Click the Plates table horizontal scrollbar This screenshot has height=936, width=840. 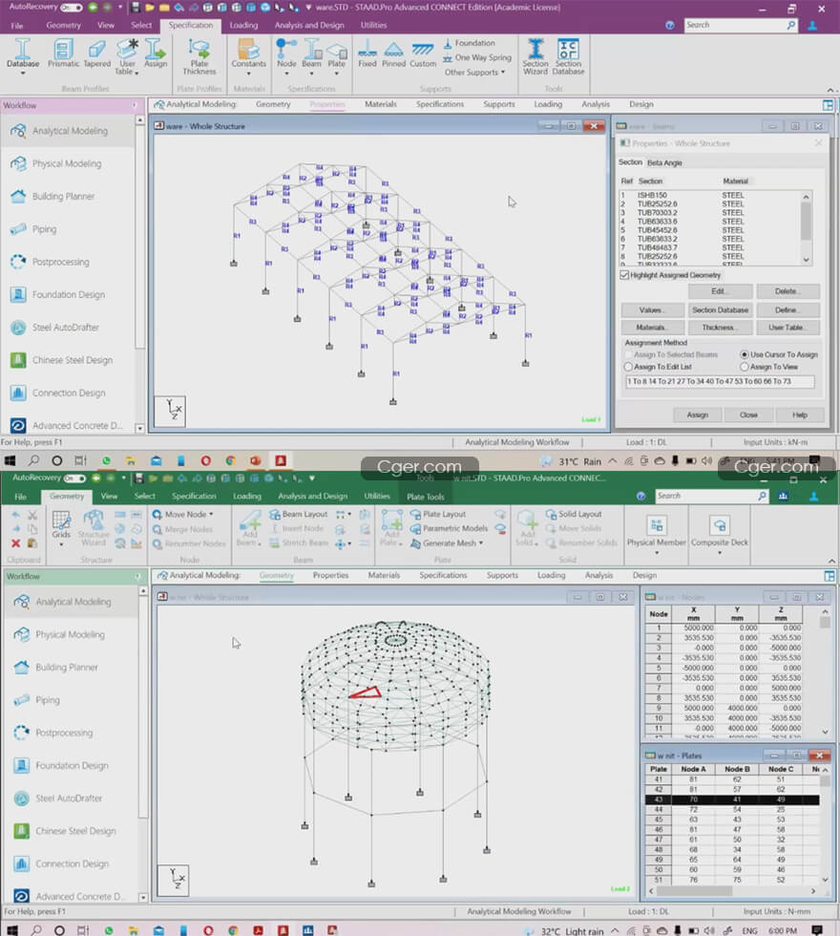point(733,890)
